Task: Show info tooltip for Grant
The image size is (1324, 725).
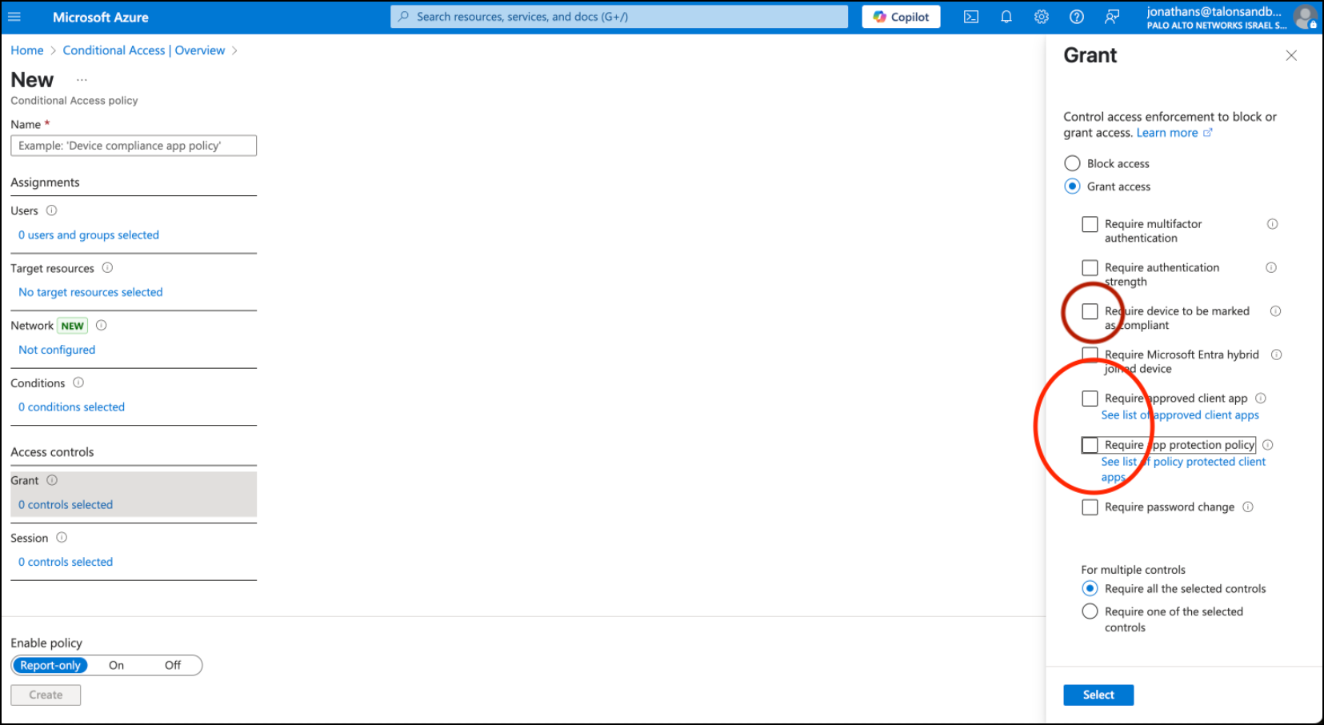Action: [52, 480]
